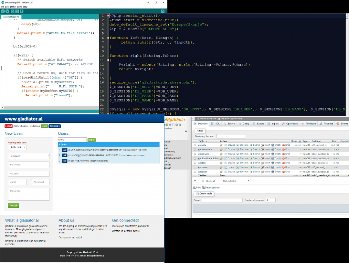Click the Upload arrow button in Arduino toolbar
This screenshot has height=263, width=349.
7,11
